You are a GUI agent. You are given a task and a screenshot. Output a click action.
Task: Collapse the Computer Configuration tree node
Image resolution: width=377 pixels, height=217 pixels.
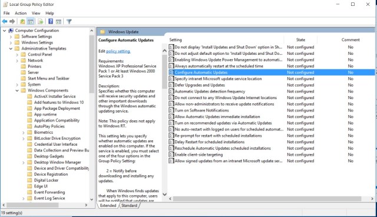tap(4, 31)
